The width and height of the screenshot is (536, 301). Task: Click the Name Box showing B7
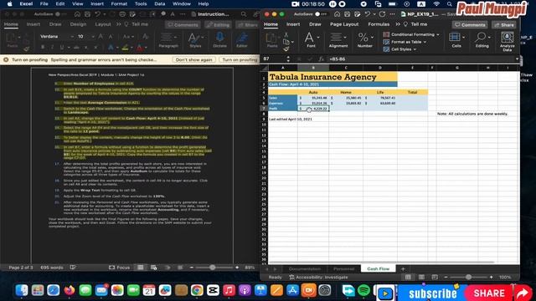pyautogui.click(x=274, y=59)
